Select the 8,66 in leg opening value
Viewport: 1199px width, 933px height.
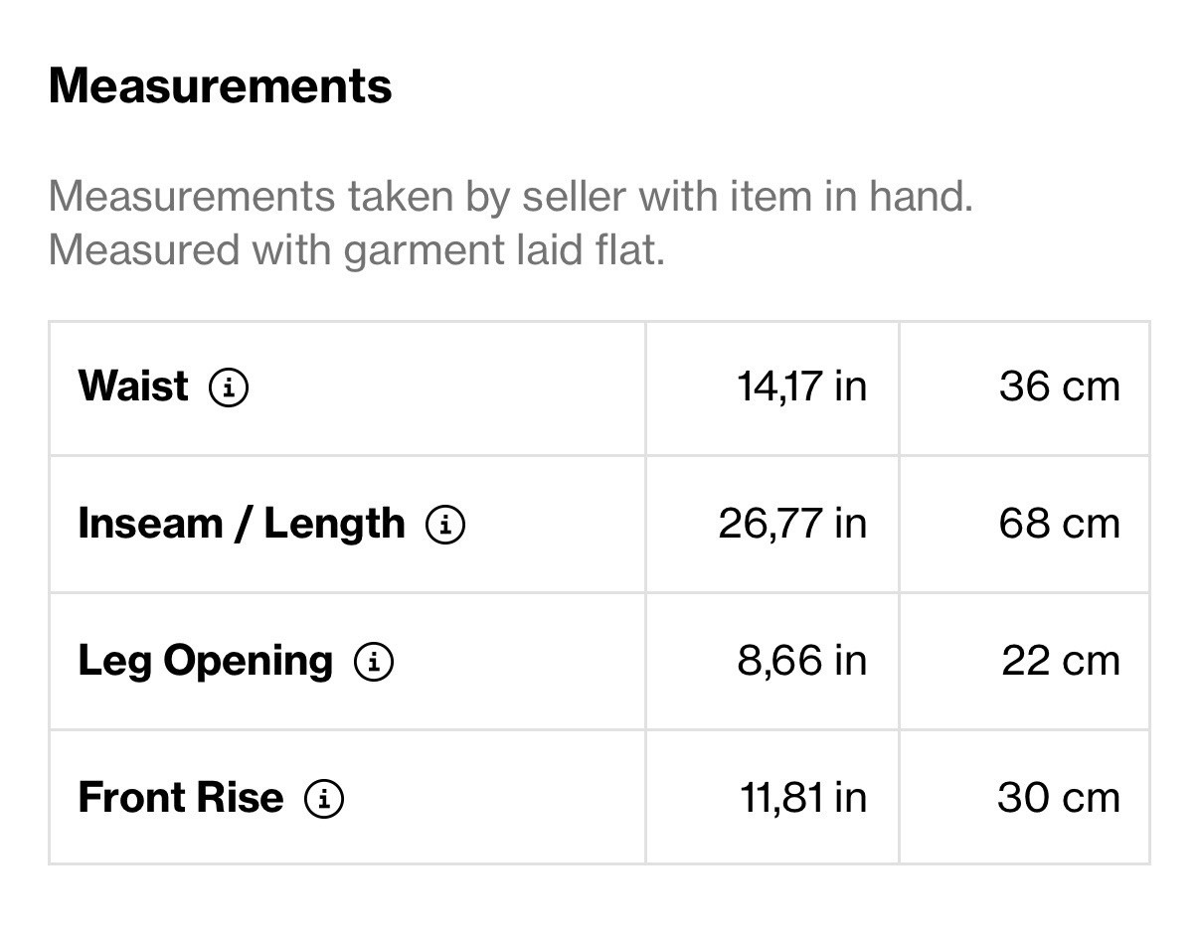click(801, 660)
